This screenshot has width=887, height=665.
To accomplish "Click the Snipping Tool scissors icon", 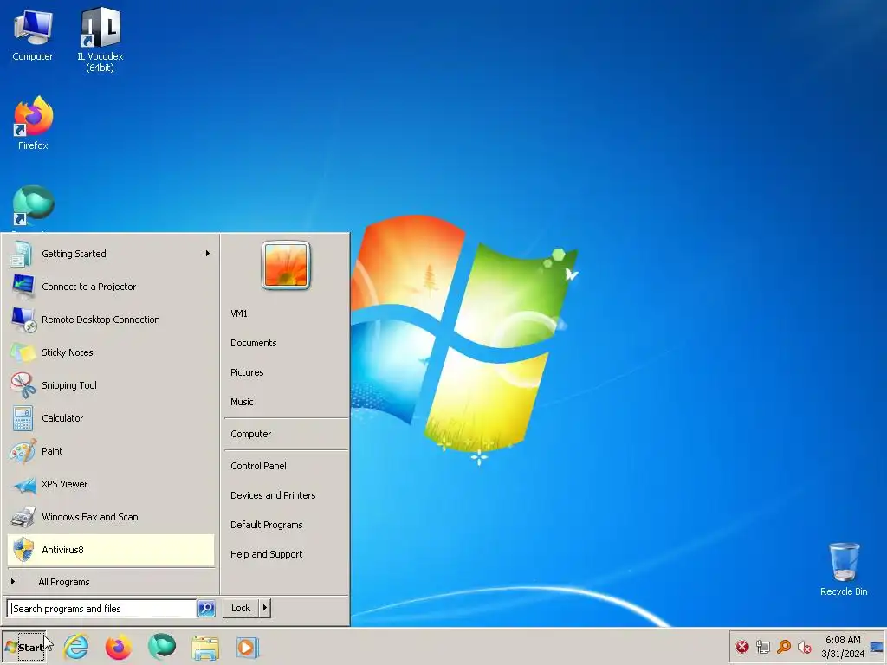I will point(23,385).
